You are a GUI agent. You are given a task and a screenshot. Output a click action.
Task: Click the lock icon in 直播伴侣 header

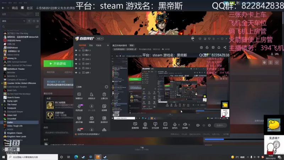[x=207, y=47]
